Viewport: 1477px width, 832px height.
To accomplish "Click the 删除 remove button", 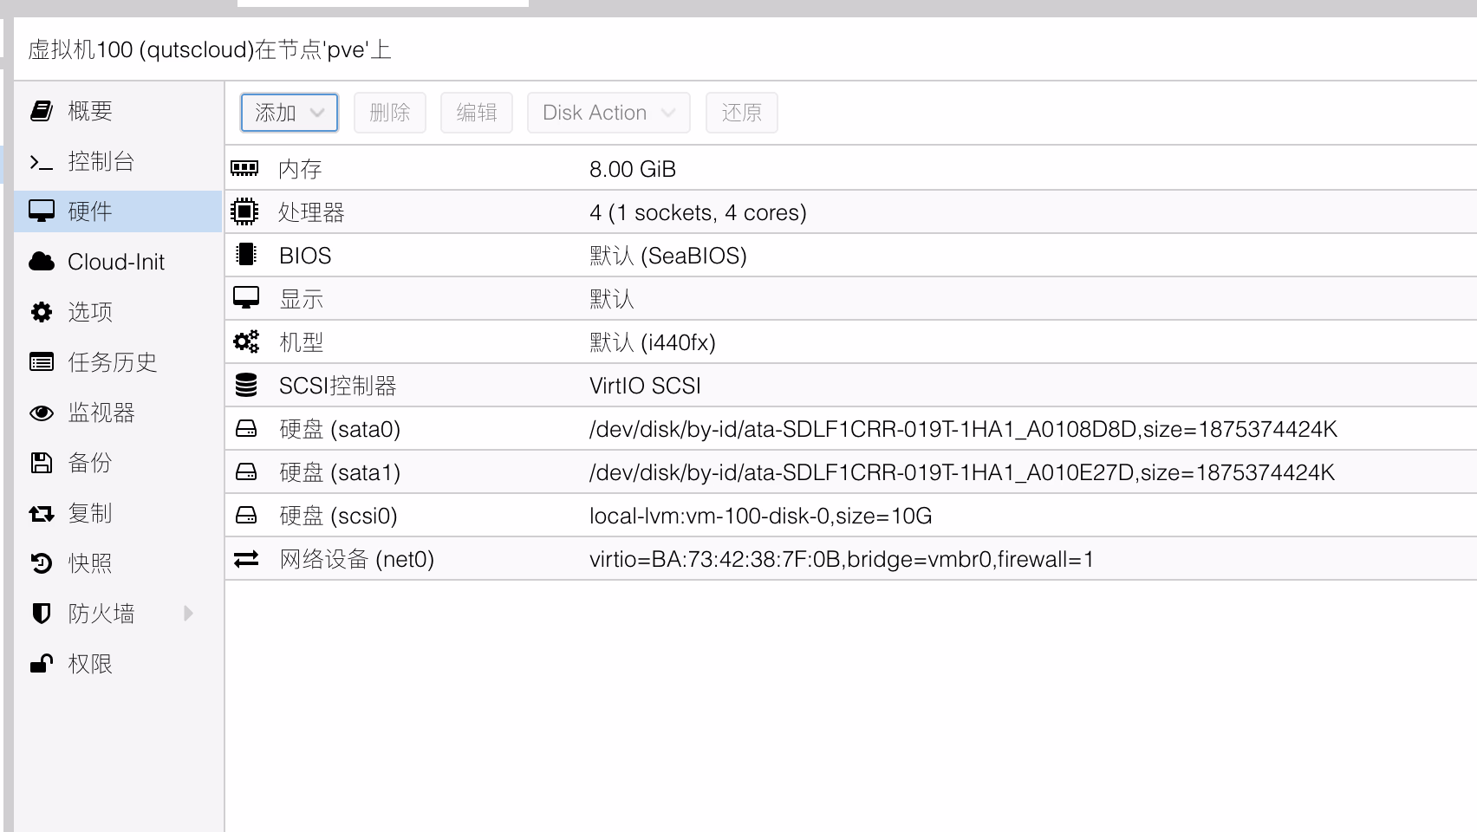I will [389, 113].
